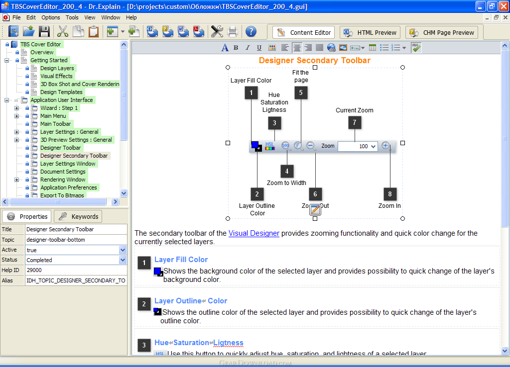Screen dimensions: 510x367
Task: Open font settings large A icon
Action: point(225,48)
